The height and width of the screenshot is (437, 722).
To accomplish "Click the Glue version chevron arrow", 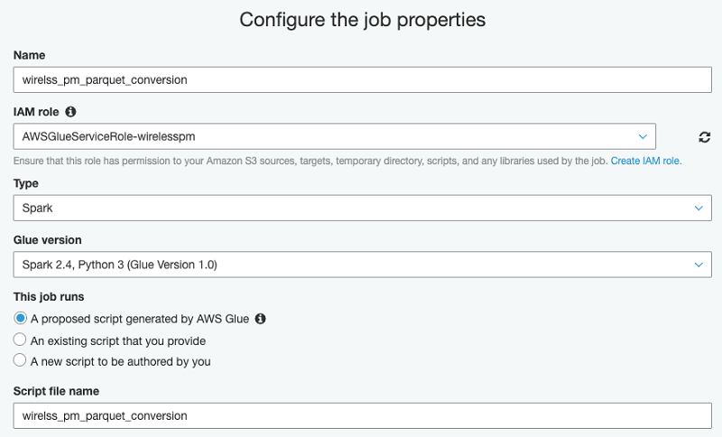I will point(699,265).
